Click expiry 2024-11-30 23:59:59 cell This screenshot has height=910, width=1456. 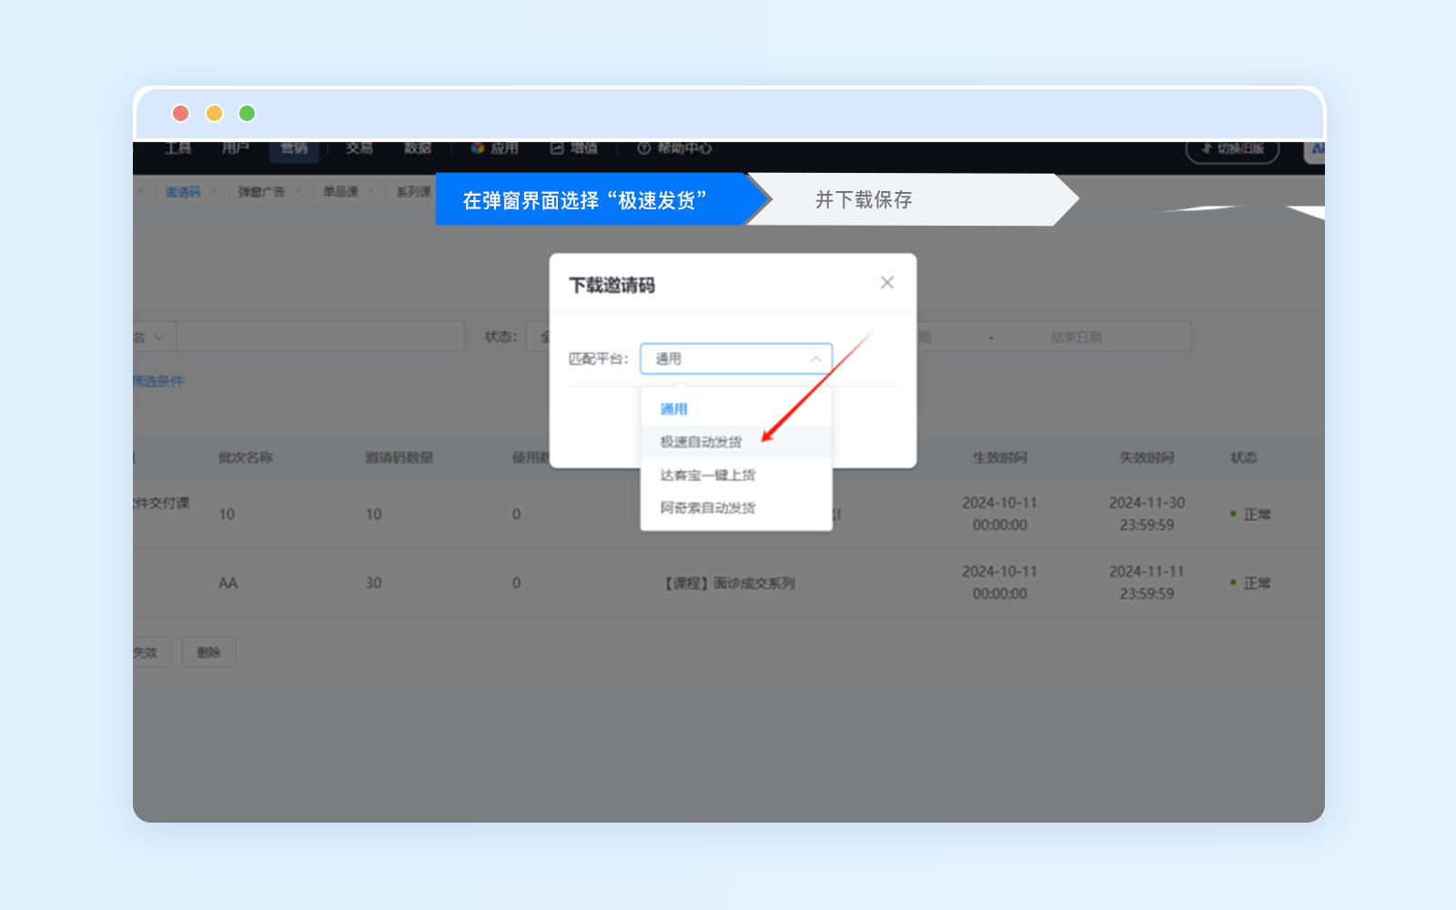[x=1147, y=514]
